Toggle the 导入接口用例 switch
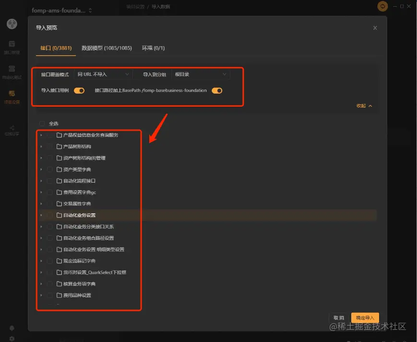Screen dimensions: 417x342 (79, 90)
